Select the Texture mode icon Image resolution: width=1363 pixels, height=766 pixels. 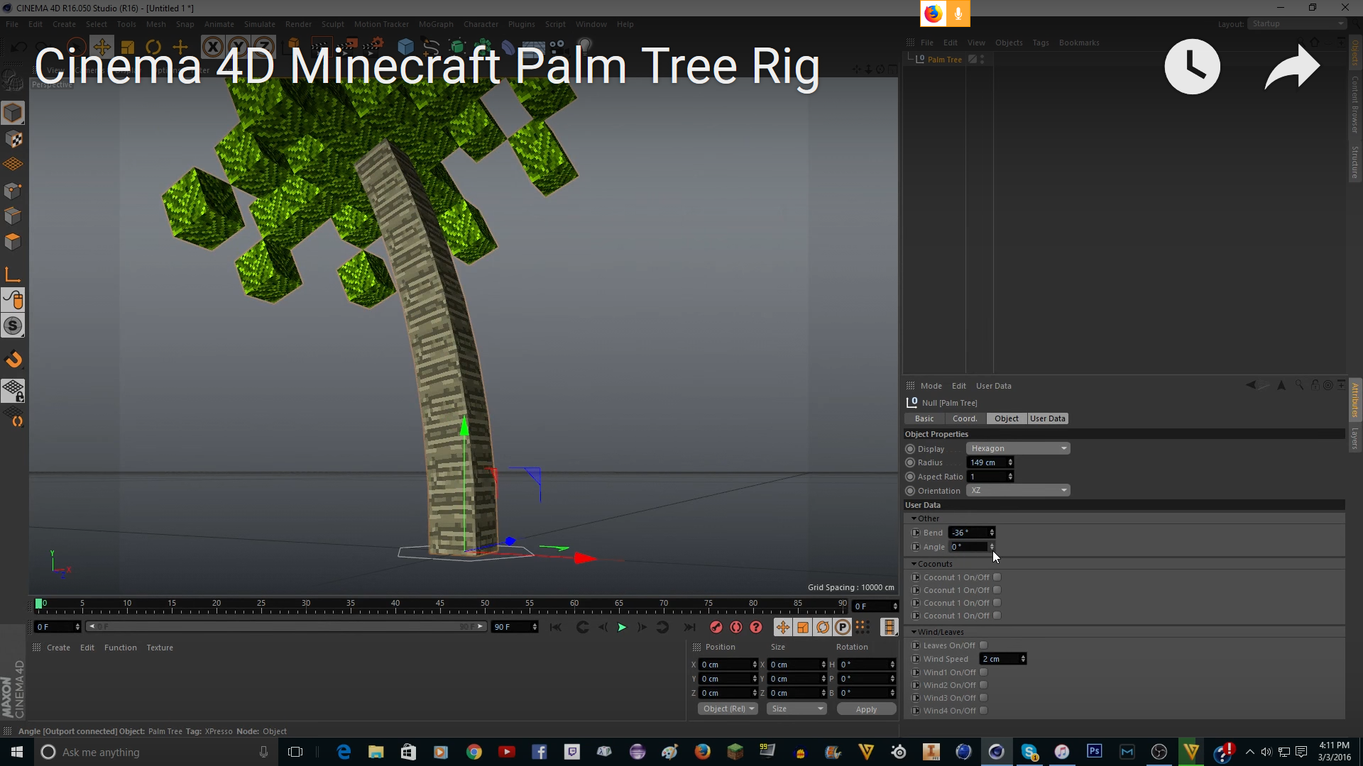[13, 139]
